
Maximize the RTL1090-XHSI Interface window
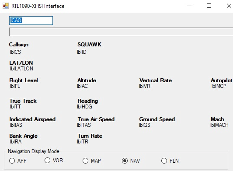pyautogui.click(x=209, y=6)
